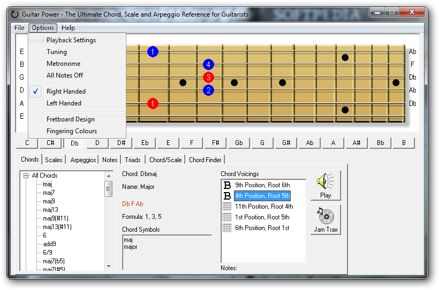Click the Guitar Power title bar icon
This screenshot has height=290, width=439.
pos(14,14)
